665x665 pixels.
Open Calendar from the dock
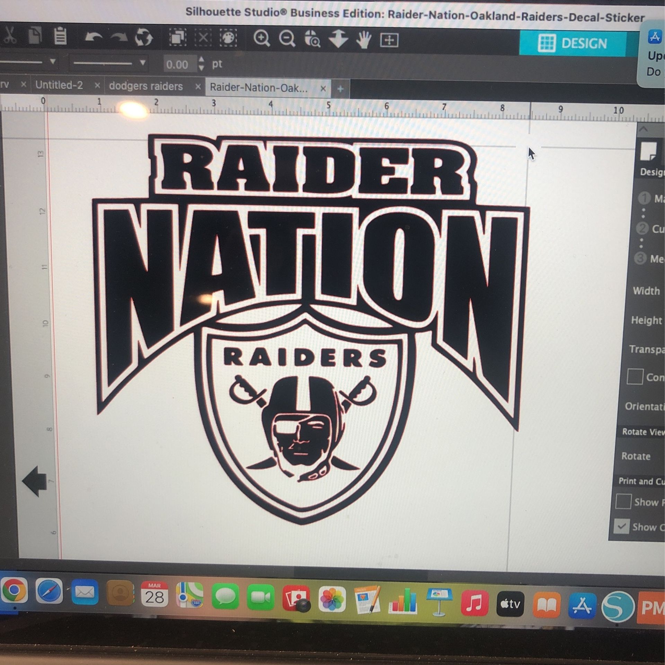point(154,594)
